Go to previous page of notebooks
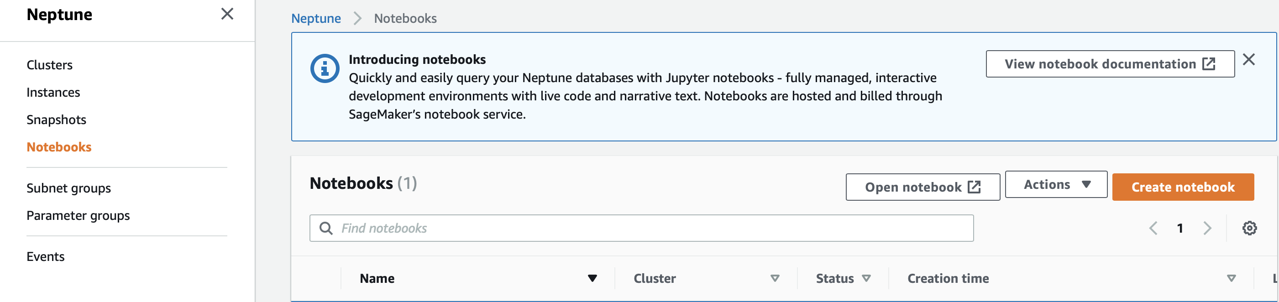Image resolution: width=1279 pixels, height=302 pixels. click(x=1153, y=228)
